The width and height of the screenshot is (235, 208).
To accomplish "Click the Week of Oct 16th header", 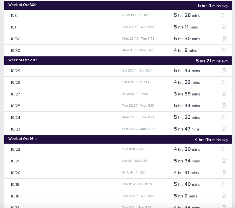I will tap(23, 139).
